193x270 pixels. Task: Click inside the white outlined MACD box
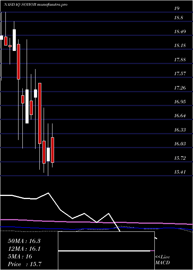coord(106,251)
